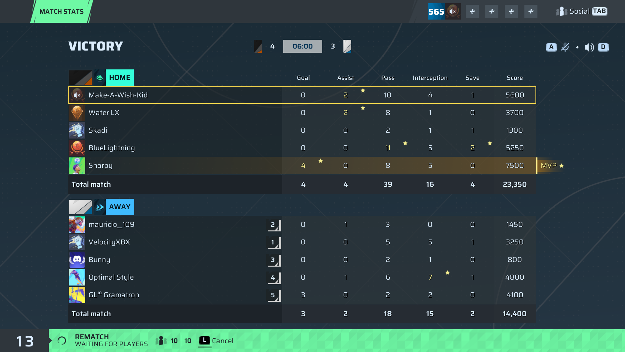Click the 565 level badge
This screenshot has width=625, height=352.
pos(436,11)
